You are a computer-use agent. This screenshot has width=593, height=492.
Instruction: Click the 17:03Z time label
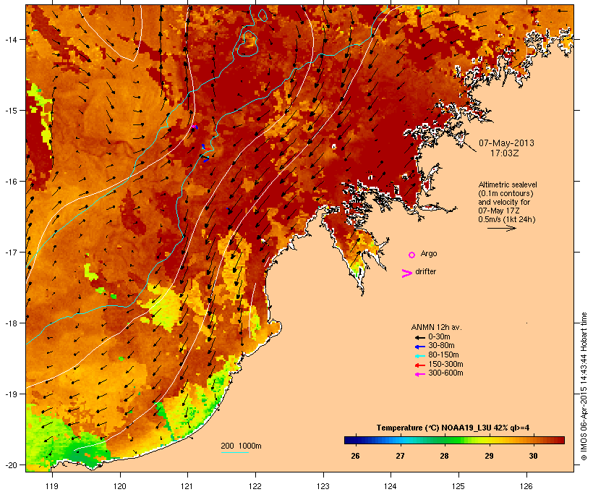[x=505, y=153]
